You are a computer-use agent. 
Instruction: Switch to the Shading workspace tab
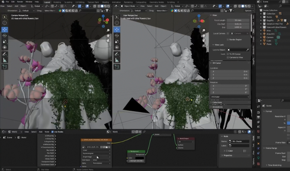105,2
